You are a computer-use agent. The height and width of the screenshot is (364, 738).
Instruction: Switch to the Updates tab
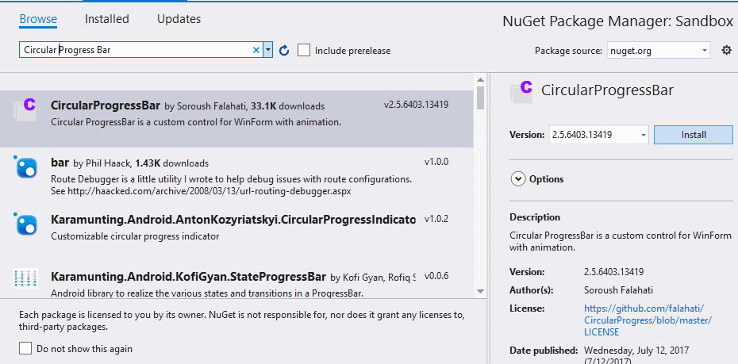point(179,18)
